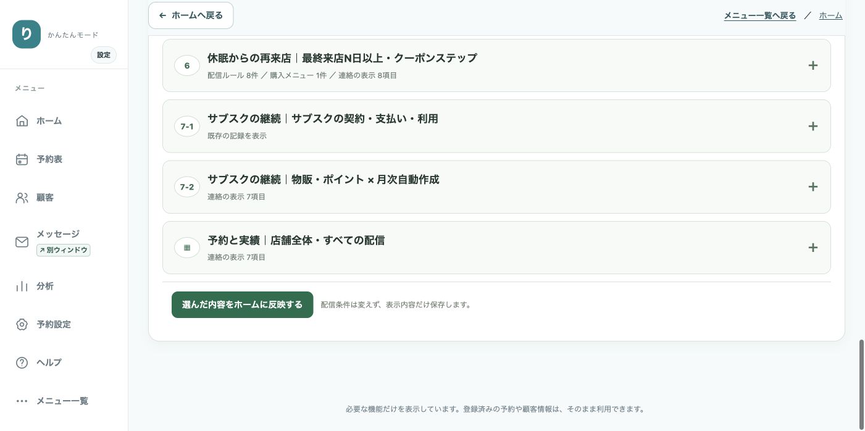865x431 pixels.
Task: Open メニュー一覧 menu item label
Action: pyautogui.click(x=62, y=401)
